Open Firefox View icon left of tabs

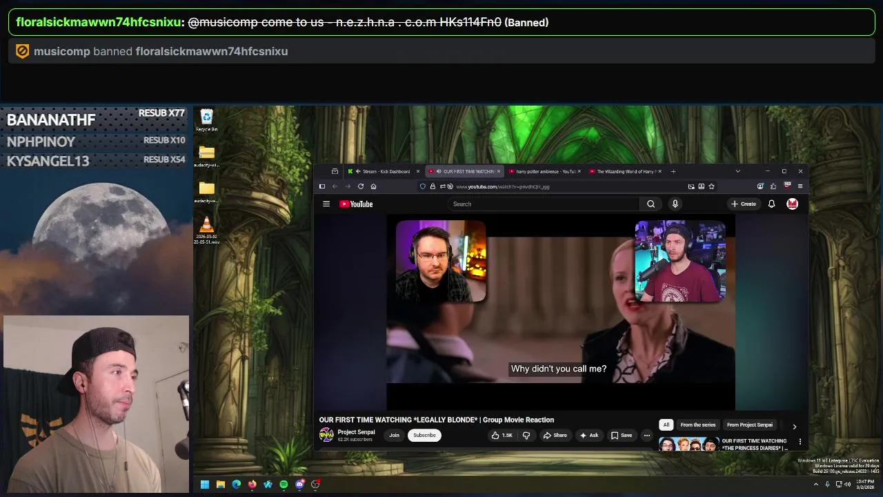[335, 171]
